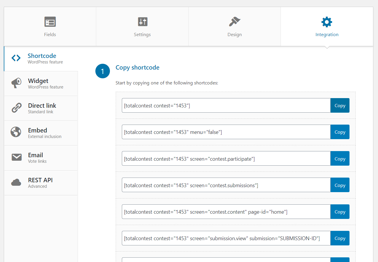378x262 pixels.
Task: Click 'External inclusion' subtitle text
Action: pyautogui.click(x=45, y=137)
